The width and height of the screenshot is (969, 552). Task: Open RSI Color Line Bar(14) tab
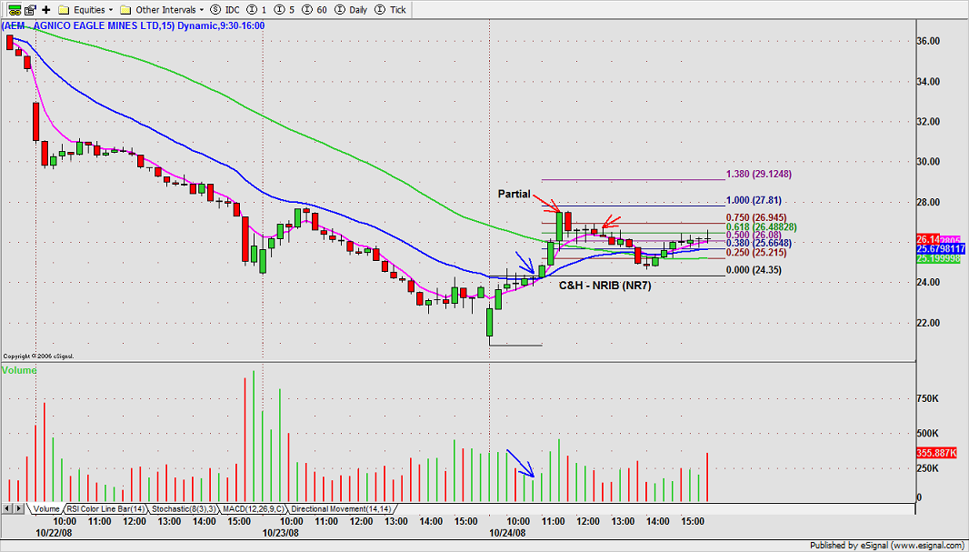105,508
